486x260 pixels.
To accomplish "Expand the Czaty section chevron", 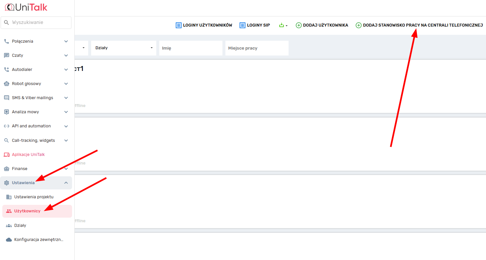I will coord(66,55).
